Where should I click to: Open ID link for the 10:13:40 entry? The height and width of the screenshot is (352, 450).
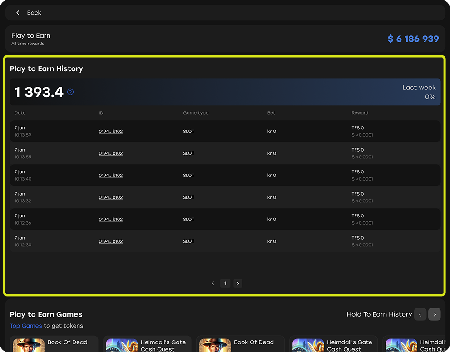tap(111, 176)
